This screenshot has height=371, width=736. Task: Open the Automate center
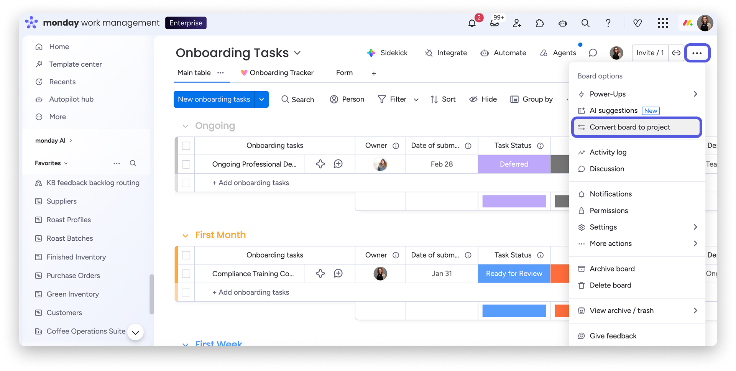503,53
